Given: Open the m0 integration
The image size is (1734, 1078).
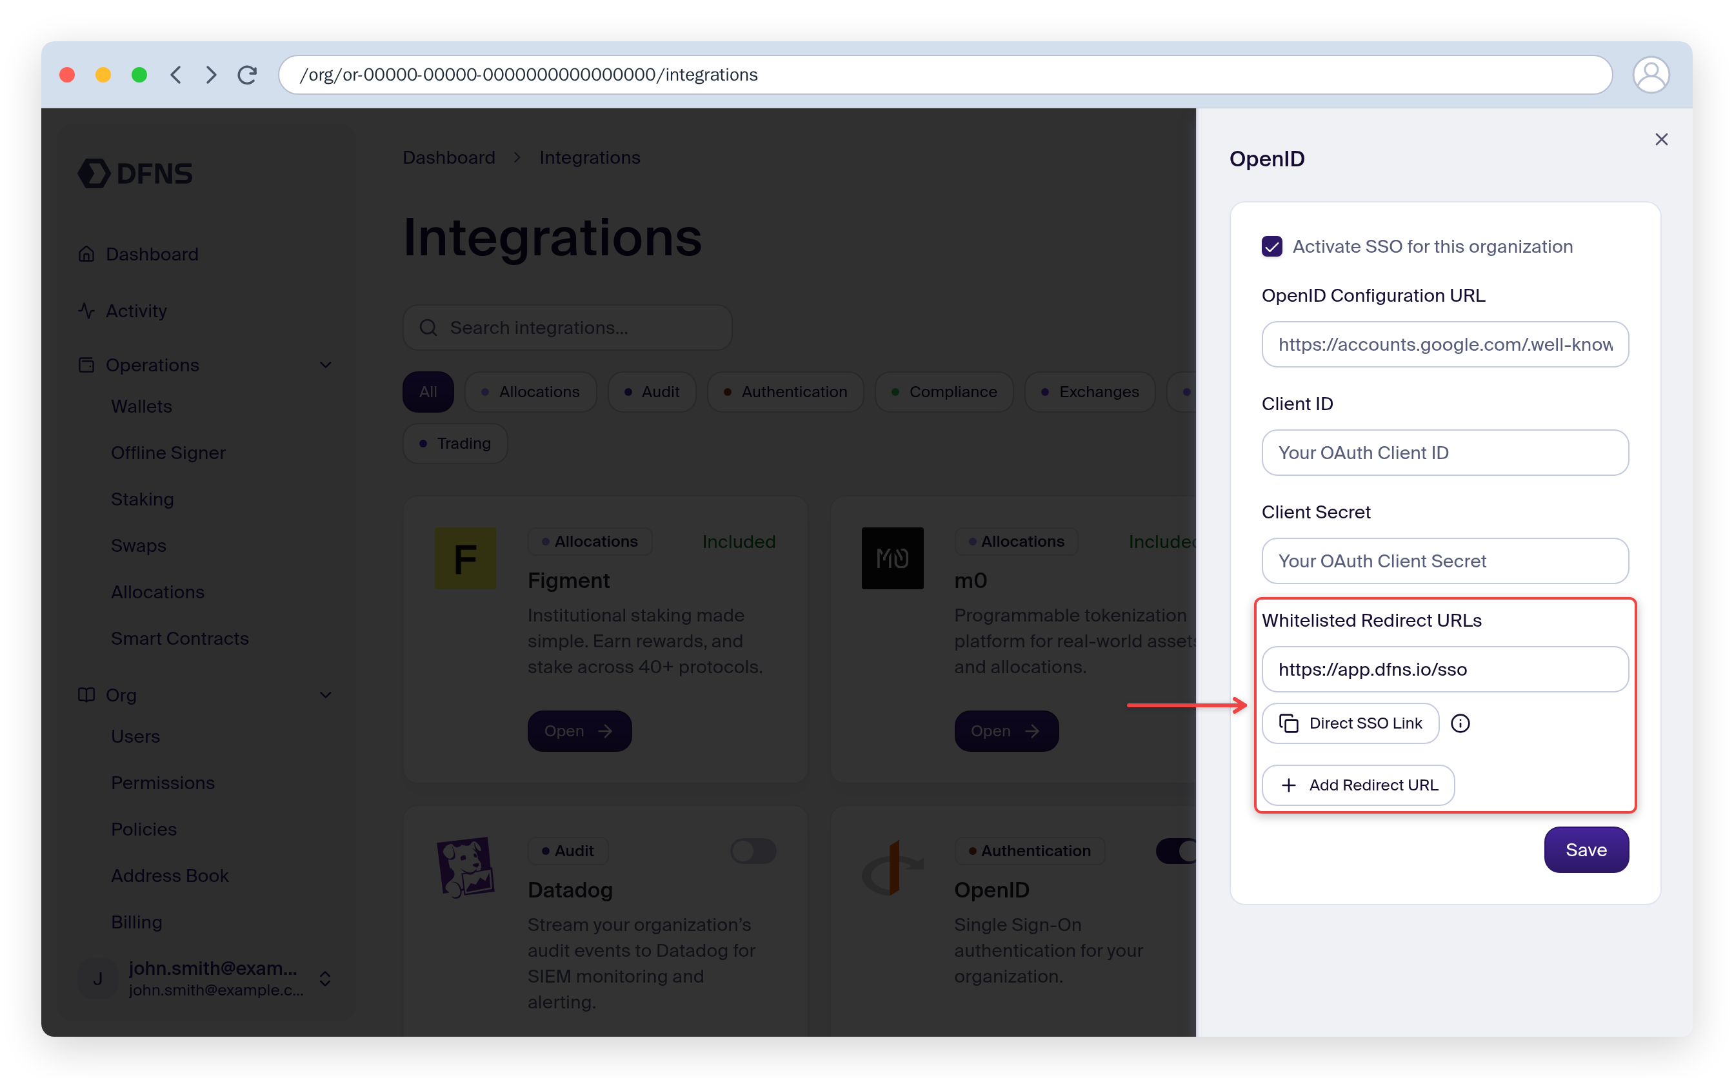Looking at the screenshot, I should pyautogui.click(x=1006, y=730).
